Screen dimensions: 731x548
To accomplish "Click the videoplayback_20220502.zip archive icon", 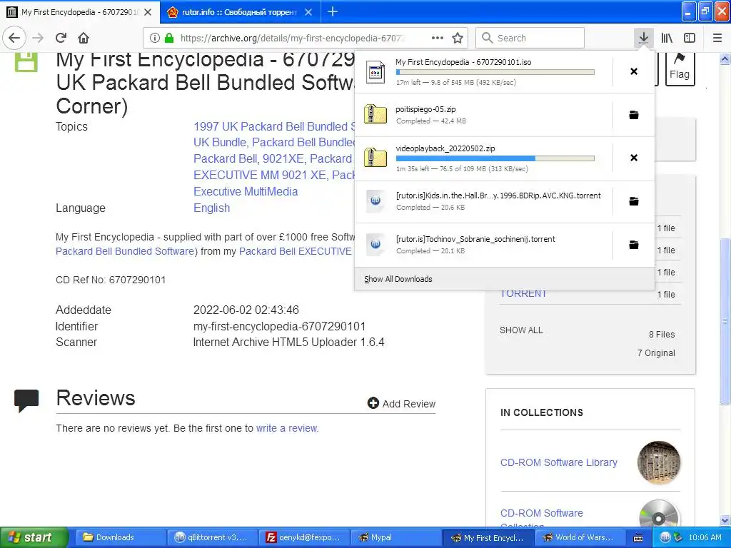I will click(x=375, y=158).
